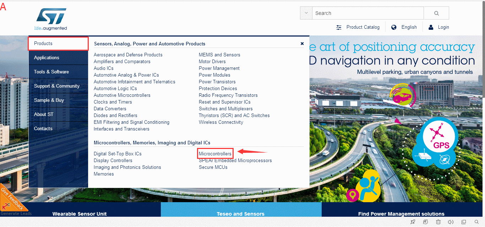Go to Audio ICs

(x=104, y=68)
